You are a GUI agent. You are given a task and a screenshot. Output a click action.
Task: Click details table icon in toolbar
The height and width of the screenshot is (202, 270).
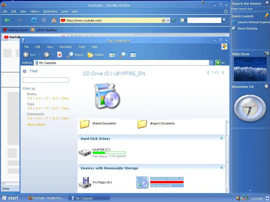[x=133, y=55]
